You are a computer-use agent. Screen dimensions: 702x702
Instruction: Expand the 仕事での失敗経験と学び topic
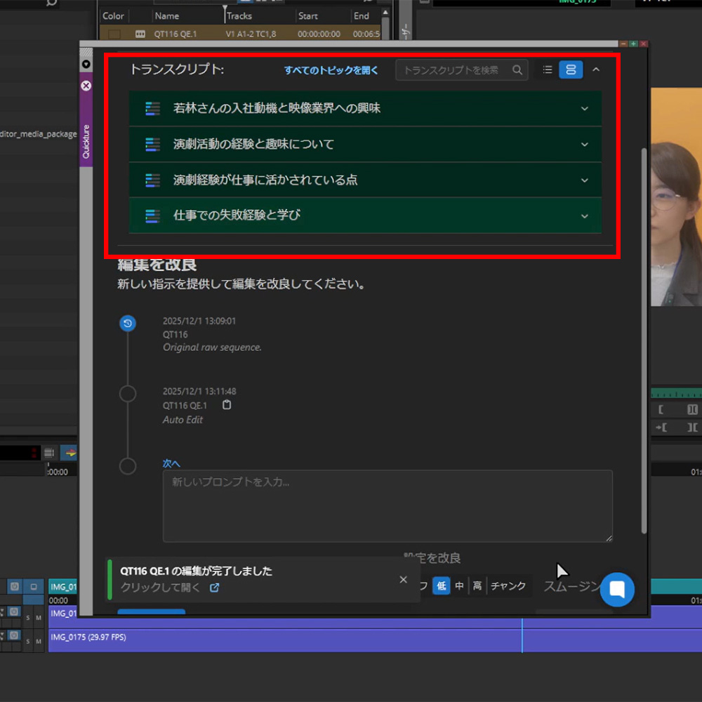[x=584, y=216]
